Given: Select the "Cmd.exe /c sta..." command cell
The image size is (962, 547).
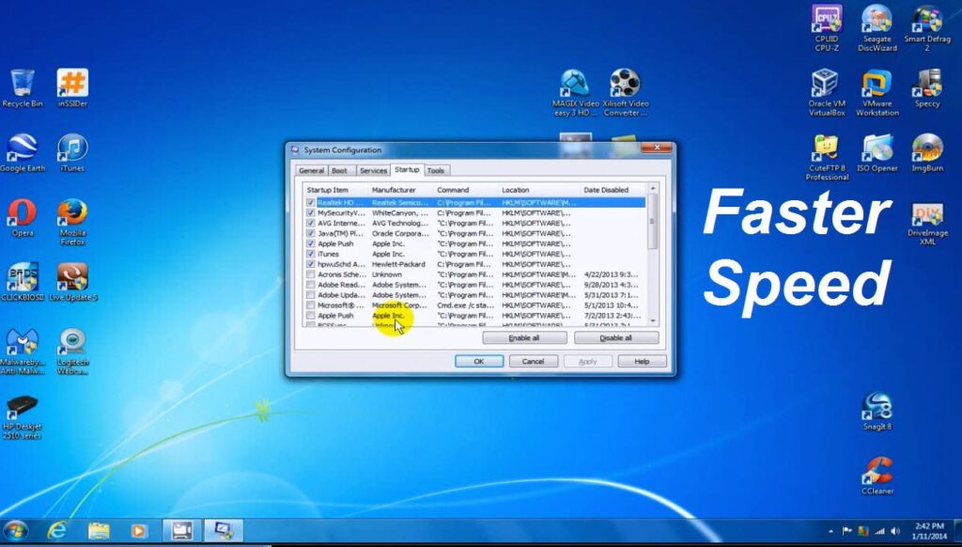Looking at the screenshot, I should pyautogui.click(x=465, y=305).
